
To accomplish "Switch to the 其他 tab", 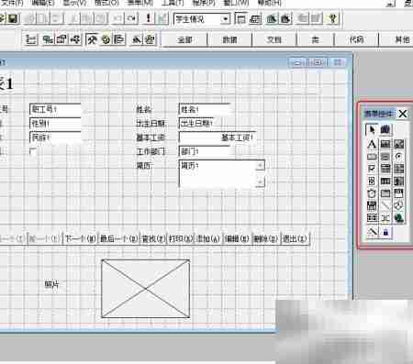I will click(397, 39).
